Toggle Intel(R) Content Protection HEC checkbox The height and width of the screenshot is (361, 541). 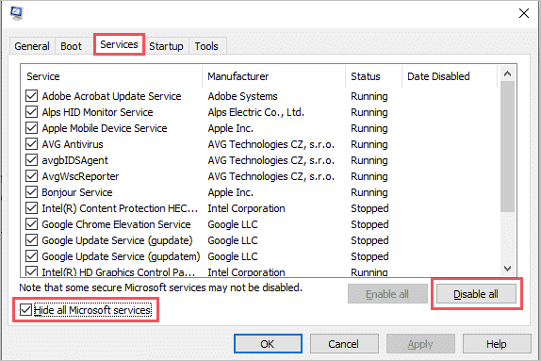[31, 208]
